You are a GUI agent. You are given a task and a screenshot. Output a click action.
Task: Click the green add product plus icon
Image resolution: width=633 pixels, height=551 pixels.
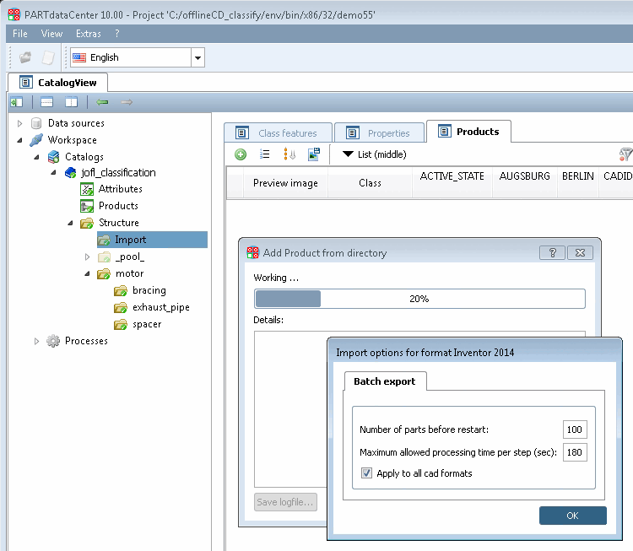click(241, 154)
